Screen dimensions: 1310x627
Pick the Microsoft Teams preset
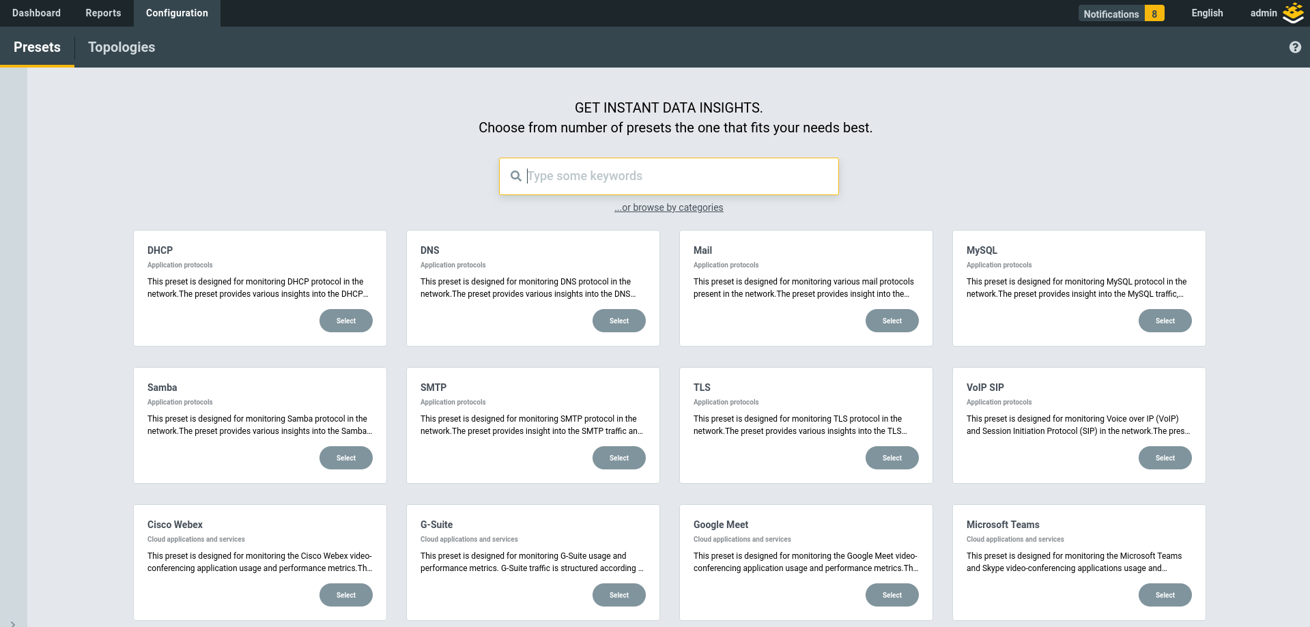tap(1165, 595)
